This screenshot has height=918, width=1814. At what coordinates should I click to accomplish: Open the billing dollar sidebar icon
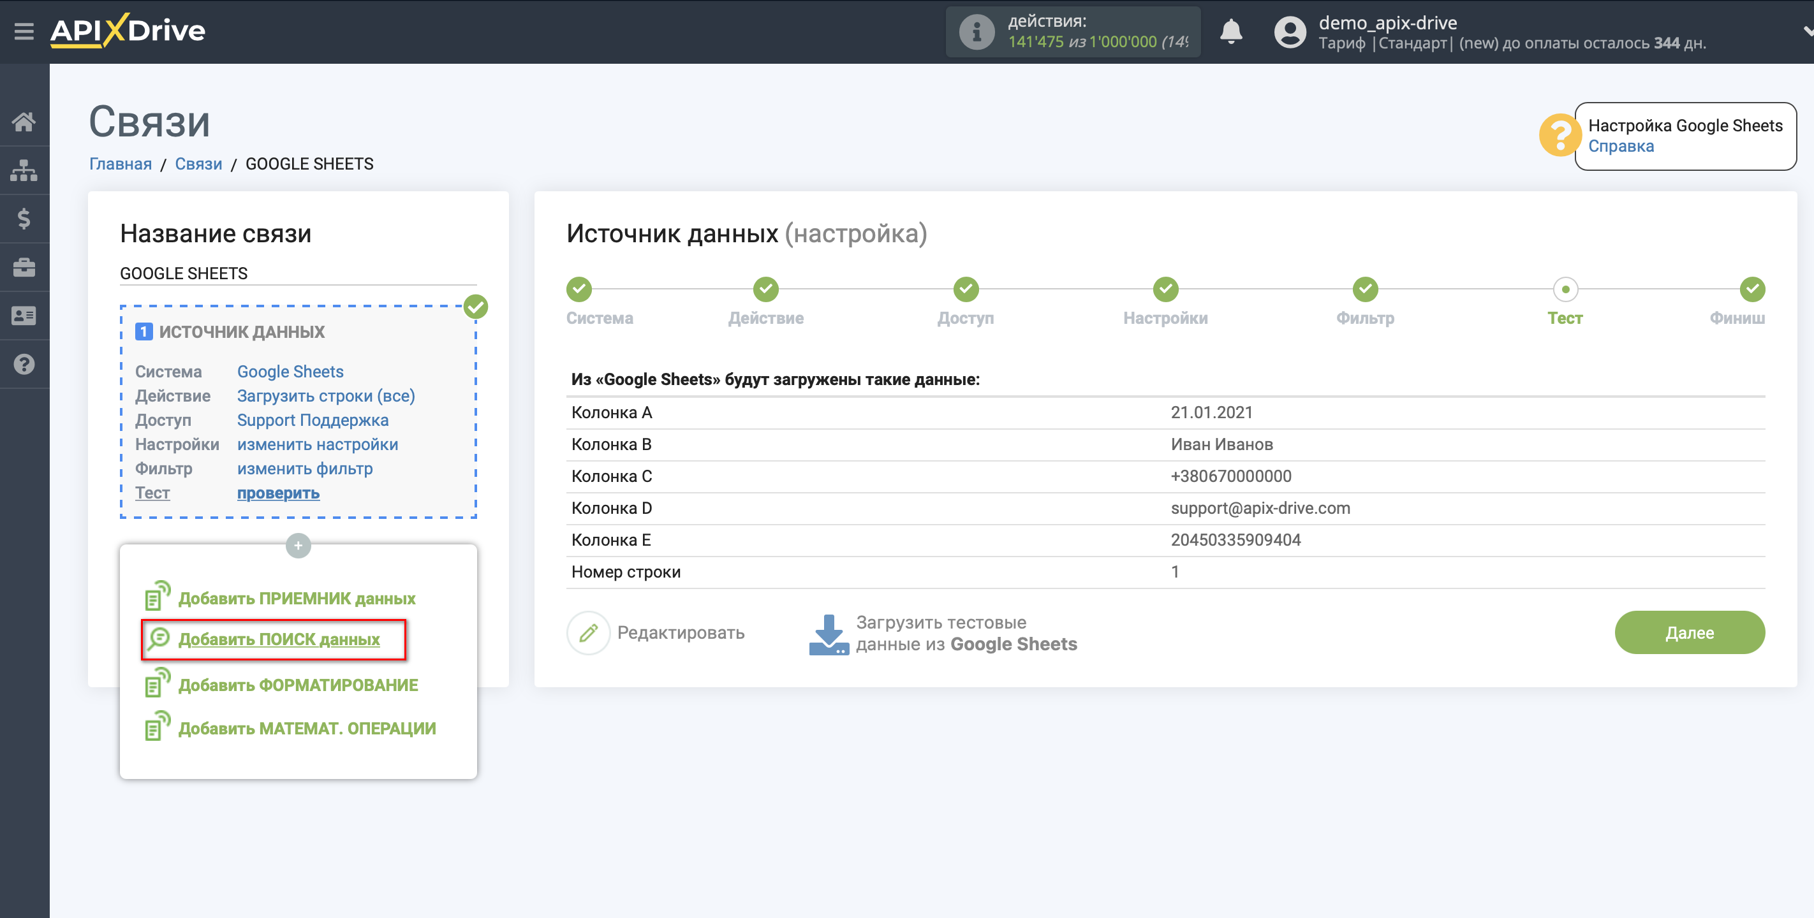24,219
